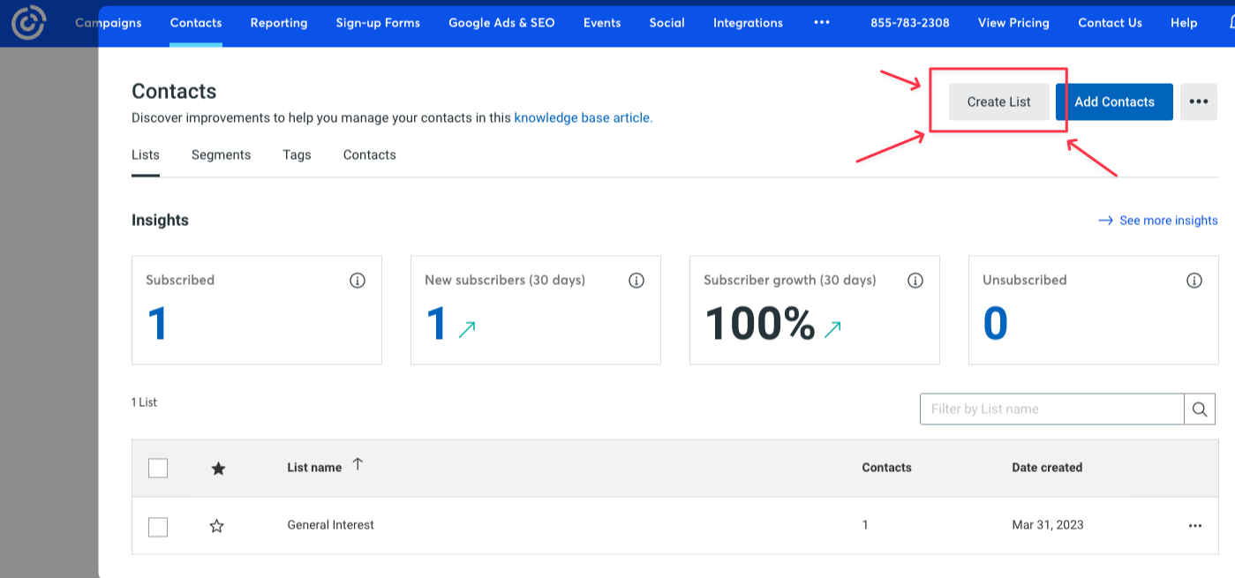
Task: Click the Unsubscribed info icon
Action: 1194,281
